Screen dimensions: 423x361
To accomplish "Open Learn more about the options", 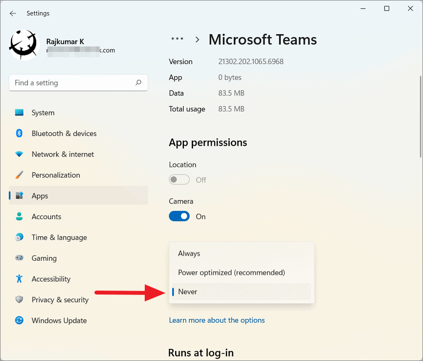I will (217, 320).
